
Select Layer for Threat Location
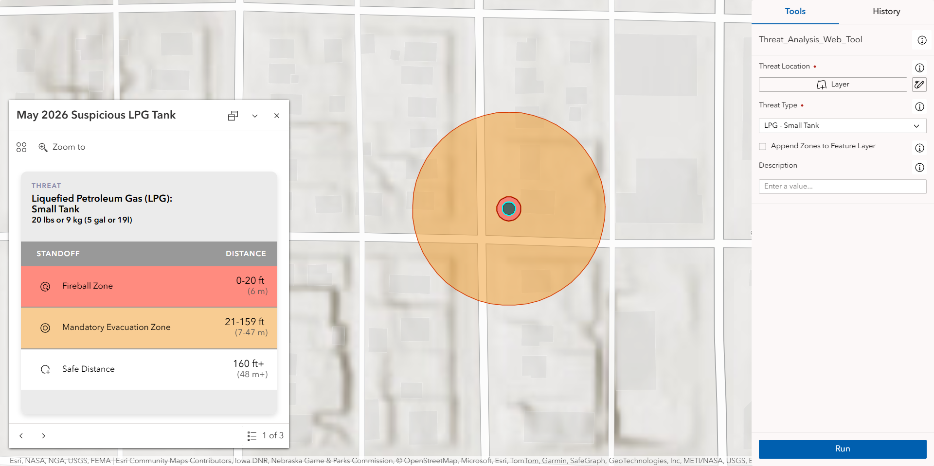[833, 85]
